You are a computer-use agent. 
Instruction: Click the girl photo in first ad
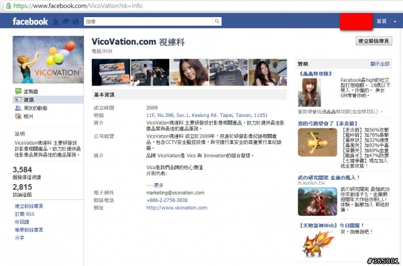coord(309,92)
